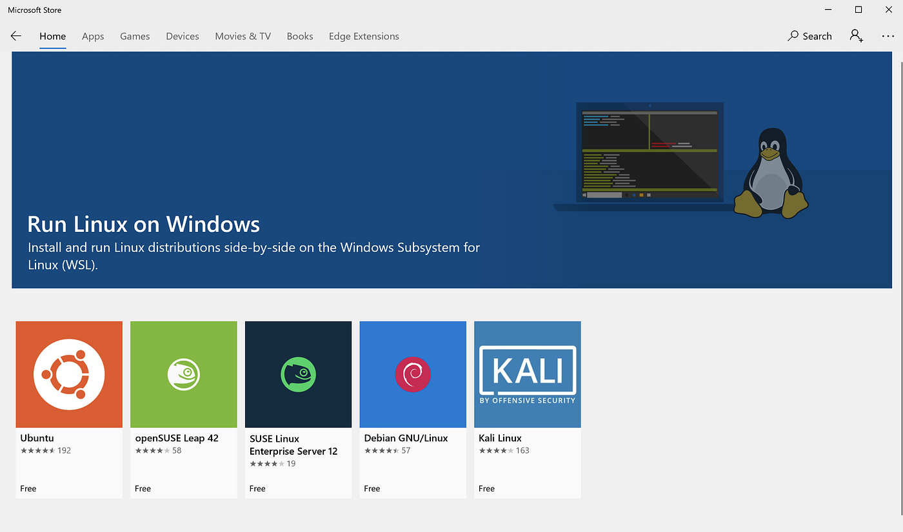This screenshot has height=532, width=903.
Task: Open the Kali Linux tile icon
Action: pos(528,374)
